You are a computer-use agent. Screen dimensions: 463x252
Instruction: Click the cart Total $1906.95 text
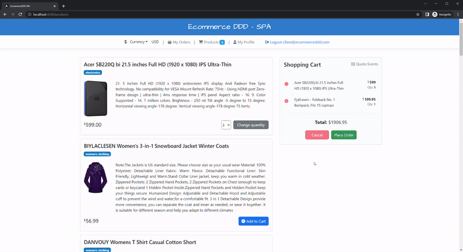pyautogui.click(x=330, y=122)
